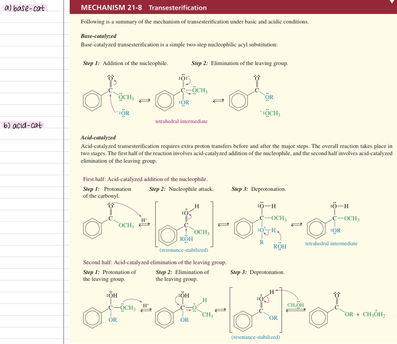Click "Step 2: Nucleophile attack."

point(181,189)
